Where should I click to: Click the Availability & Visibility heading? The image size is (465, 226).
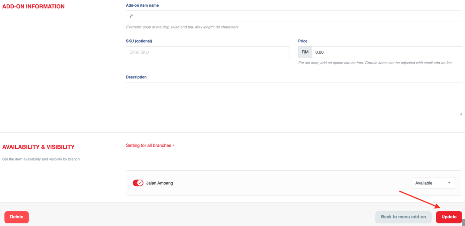39,147
